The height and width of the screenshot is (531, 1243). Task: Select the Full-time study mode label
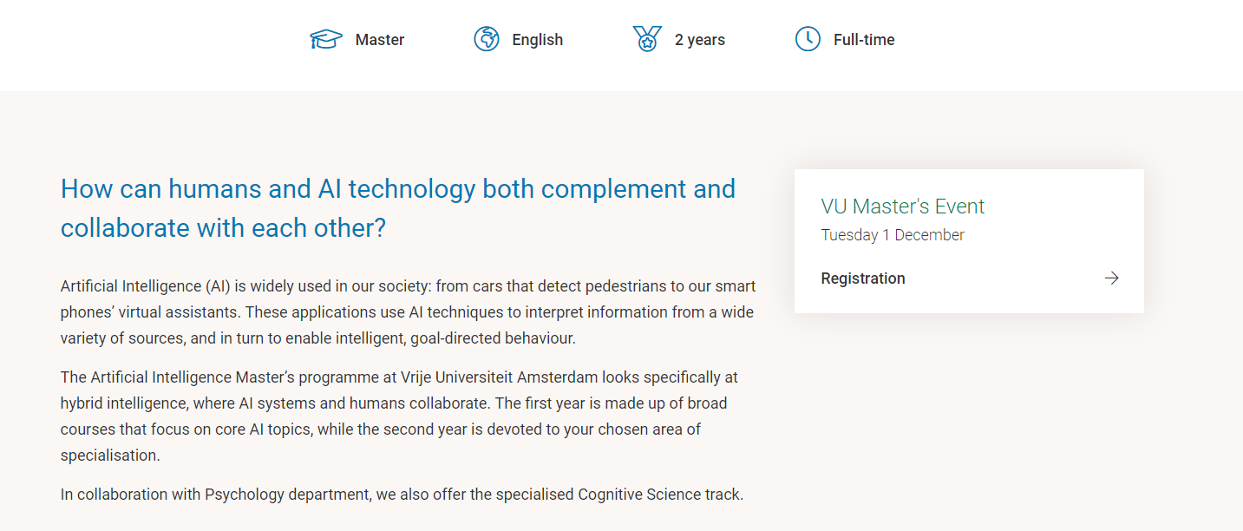tap(864, 40)
